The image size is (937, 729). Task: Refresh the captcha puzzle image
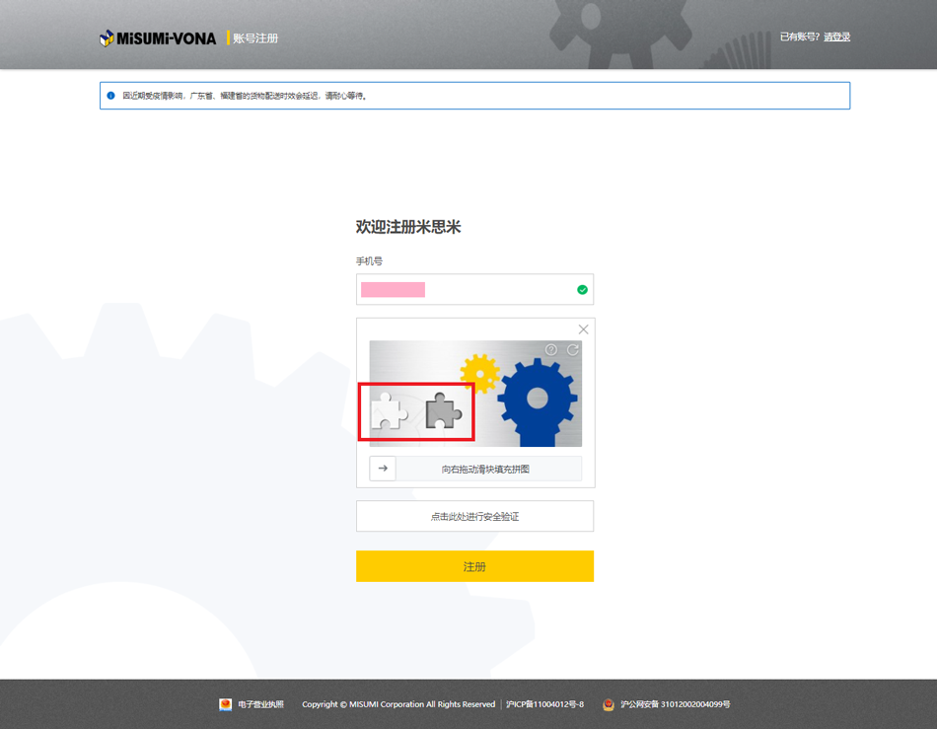coord(573,350)
